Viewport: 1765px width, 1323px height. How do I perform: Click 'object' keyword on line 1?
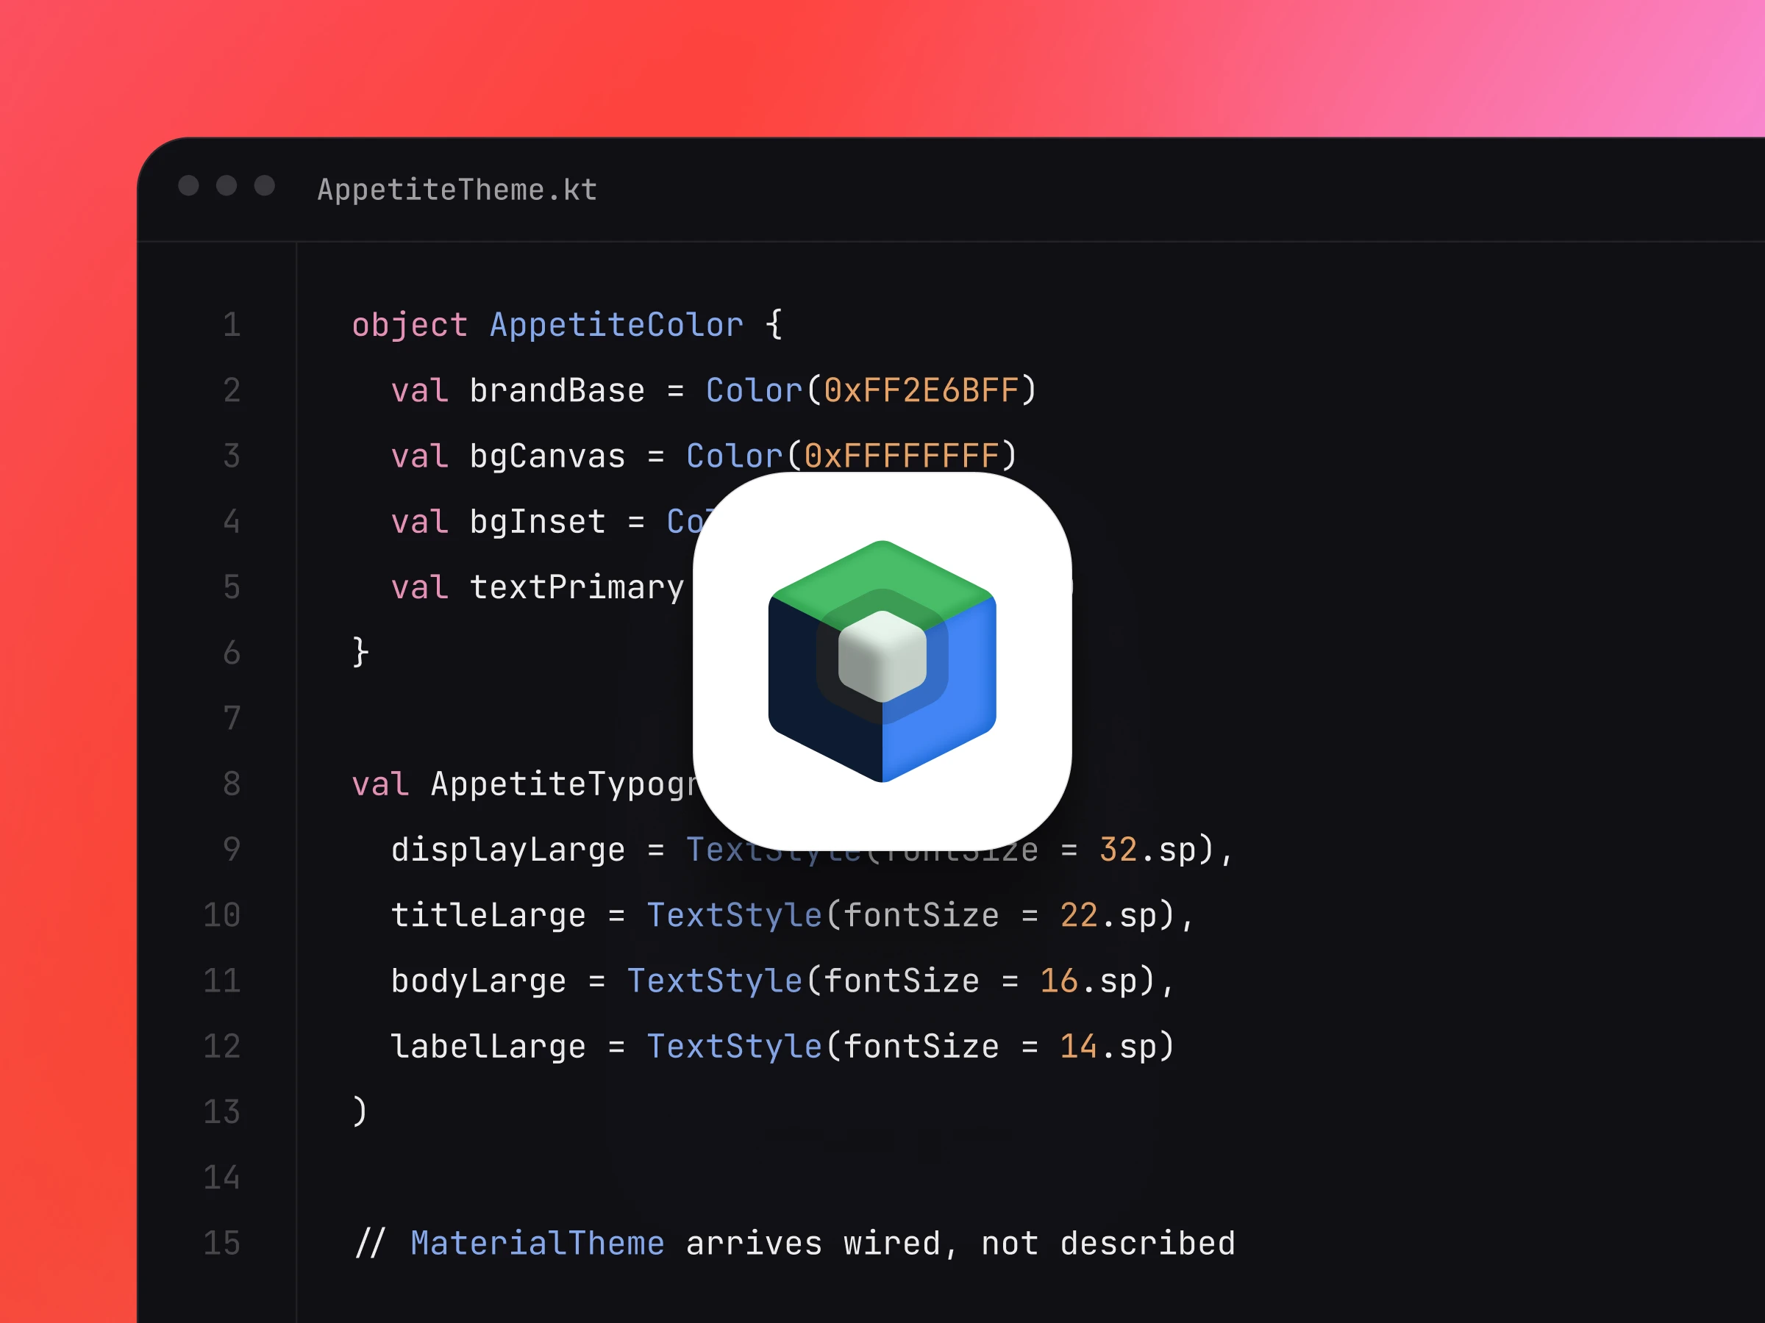pyautogui.click(x=410, y=326)
